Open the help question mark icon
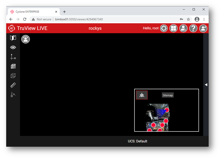 coord(193,28)
